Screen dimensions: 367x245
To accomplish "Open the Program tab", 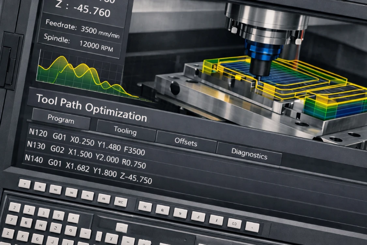I will (61, 119).
